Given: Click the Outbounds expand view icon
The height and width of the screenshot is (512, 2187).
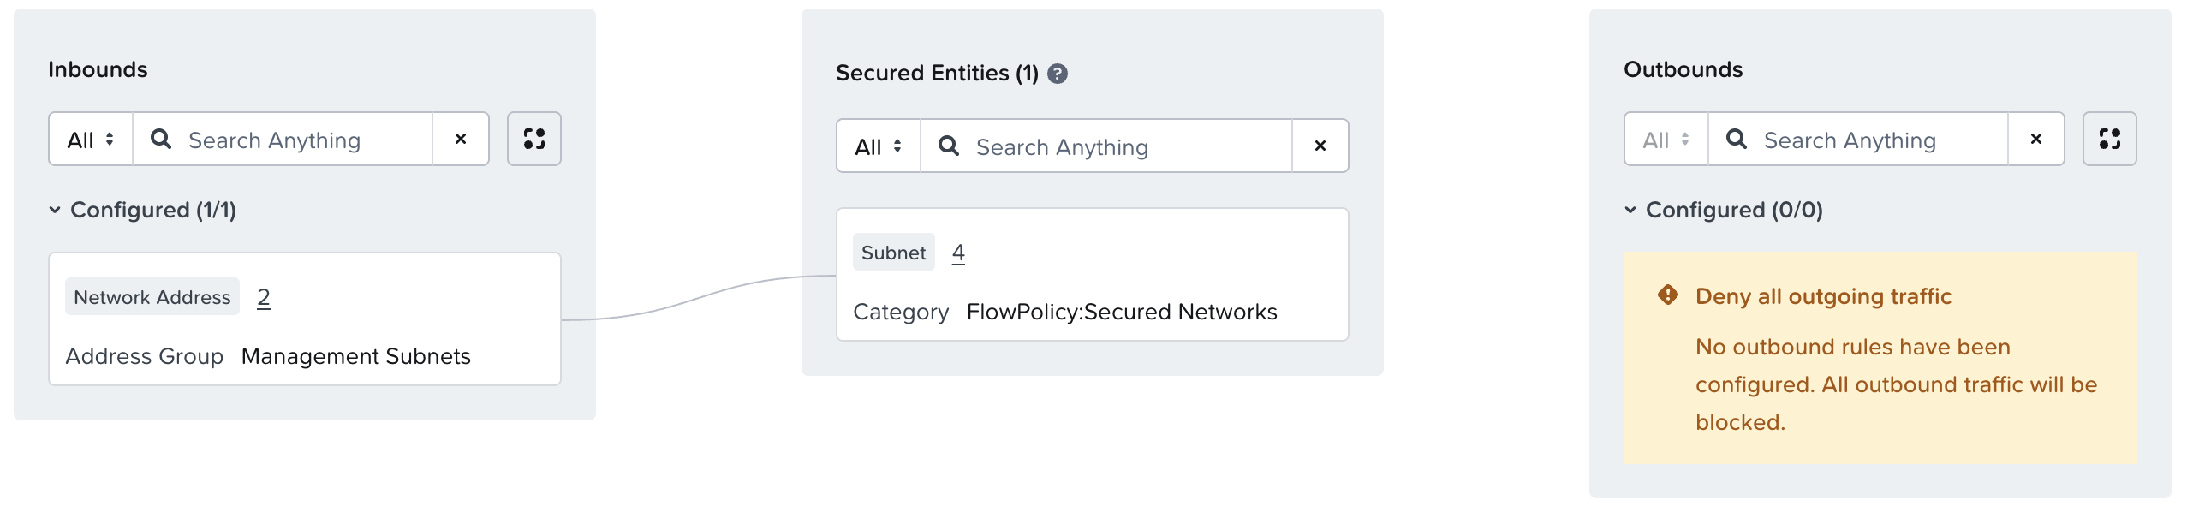Looking at the screenshot, I should click(2109, 139).
